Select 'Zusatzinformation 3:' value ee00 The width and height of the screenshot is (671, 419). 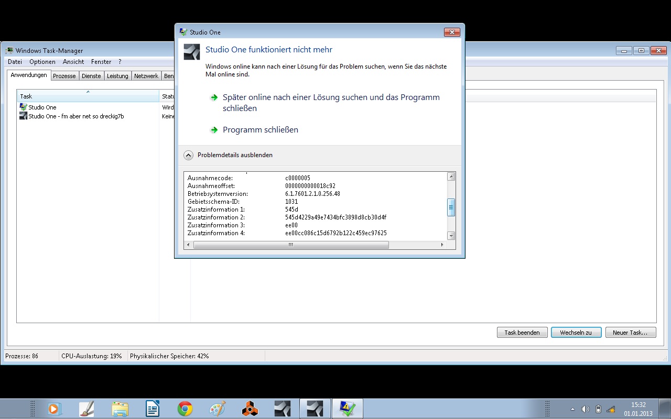pos(291,225)
